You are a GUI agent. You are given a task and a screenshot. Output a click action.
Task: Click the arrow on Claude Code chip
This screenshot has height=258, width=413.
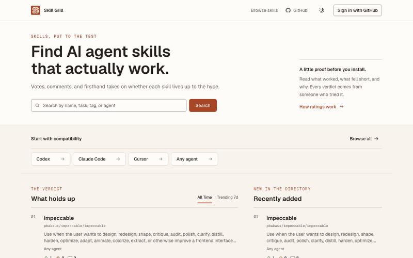[118, 159]
